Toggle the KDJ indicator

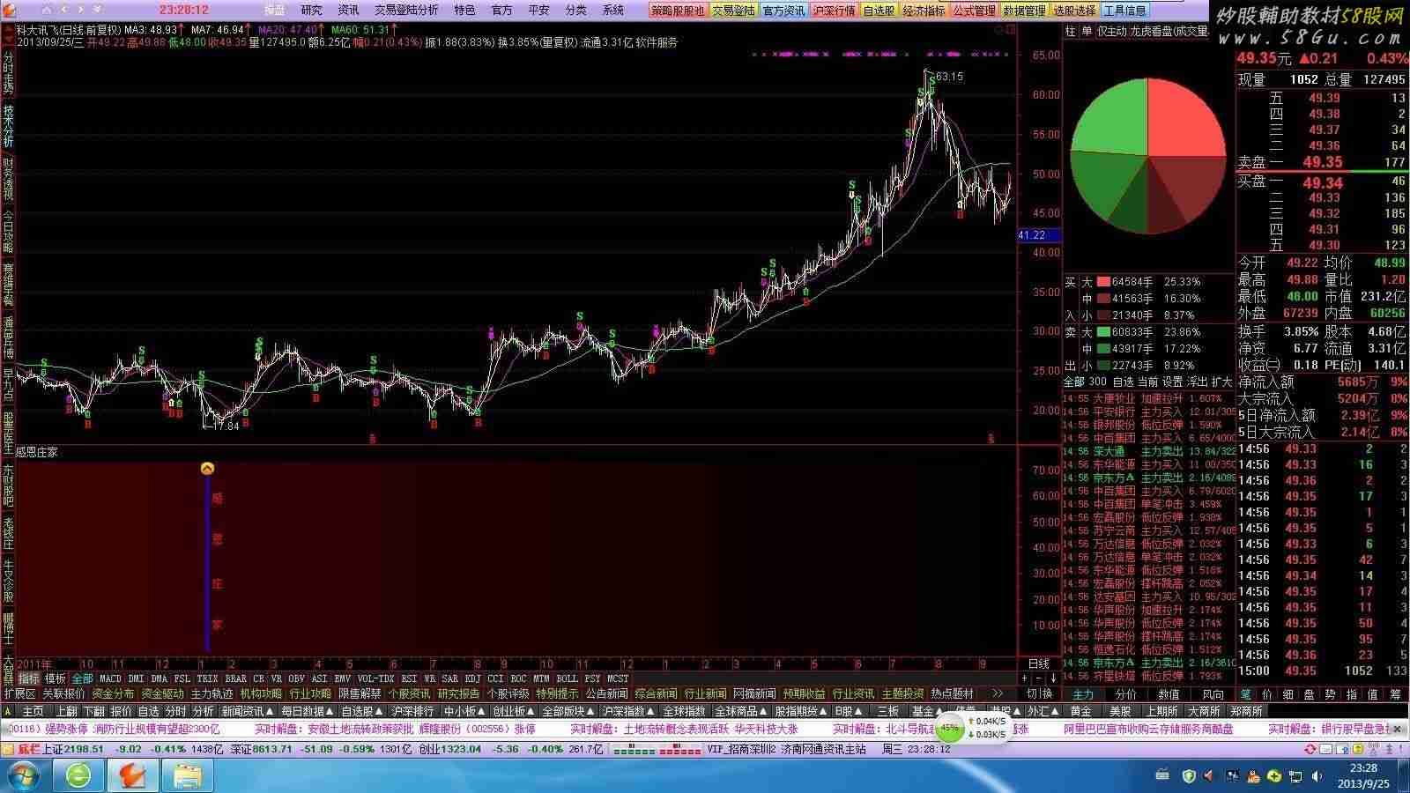tap(472, 678)
